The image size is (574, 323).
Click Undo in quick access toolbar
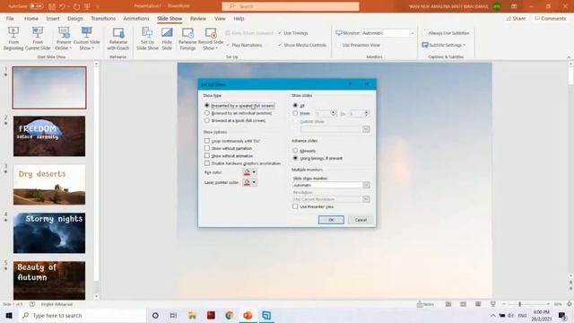63,6
